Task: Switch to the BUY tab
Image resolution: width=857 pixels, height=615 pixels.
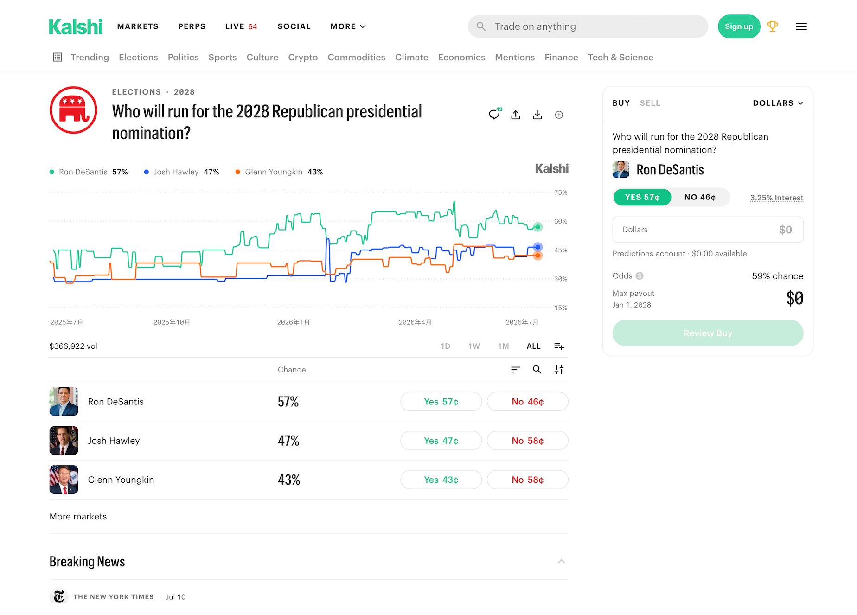Action: 621,103
